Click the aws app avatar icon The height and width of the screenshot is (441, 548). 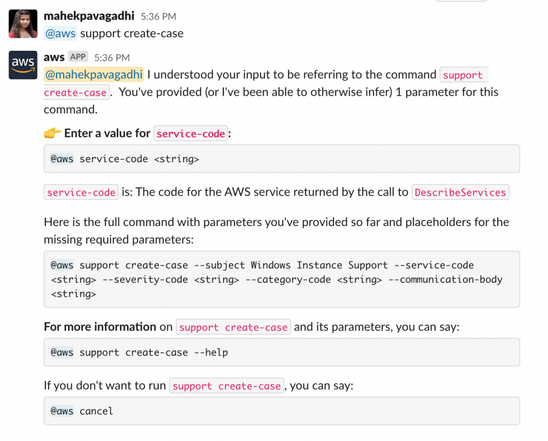22,65
